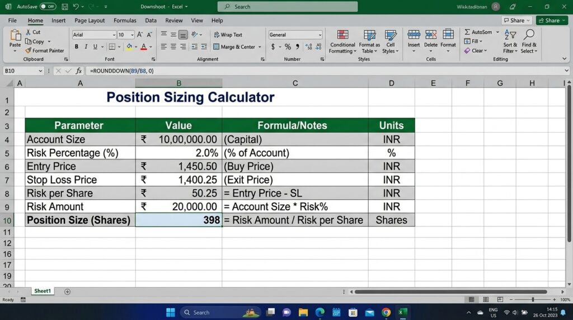This screenshot has width=573, height=320.
Task: Click the Conditional Formatting icon
Action: [342, 36]
